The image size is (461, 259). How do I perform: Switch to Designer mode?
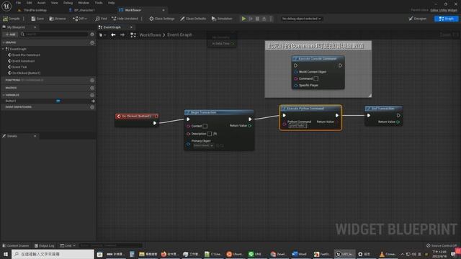coord(418,19)
